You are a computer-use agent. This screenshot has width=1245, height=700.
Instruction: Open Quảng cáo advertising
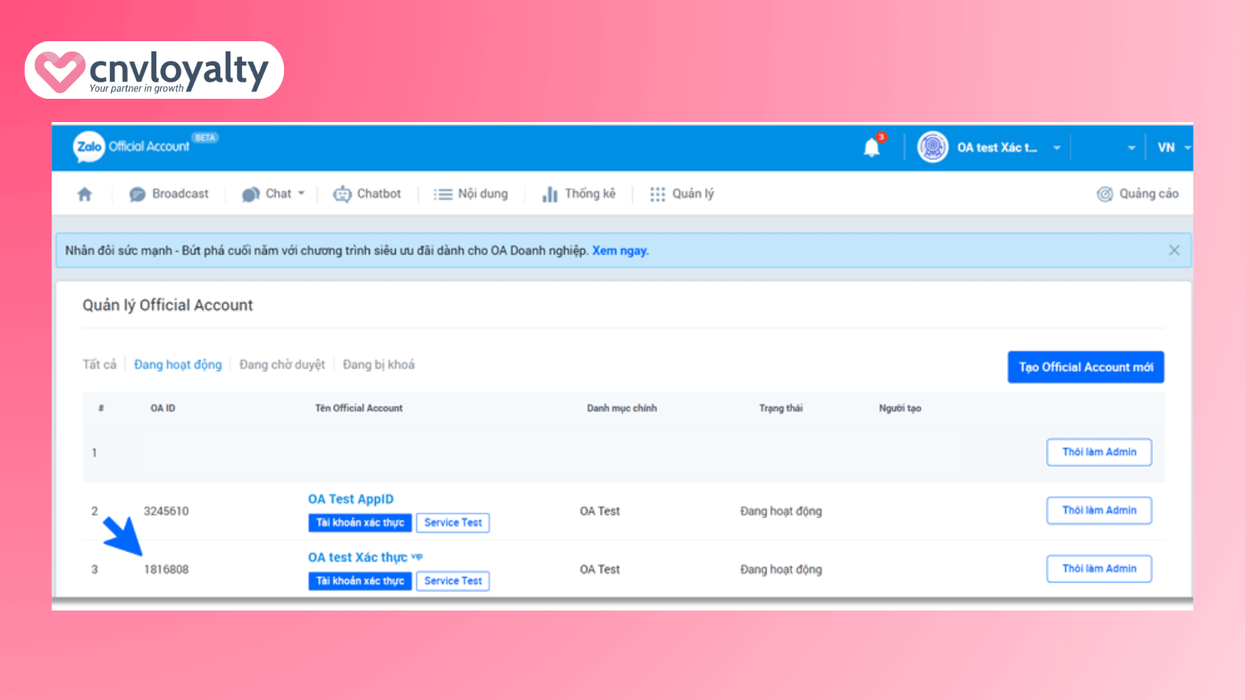pos(1138,194)
